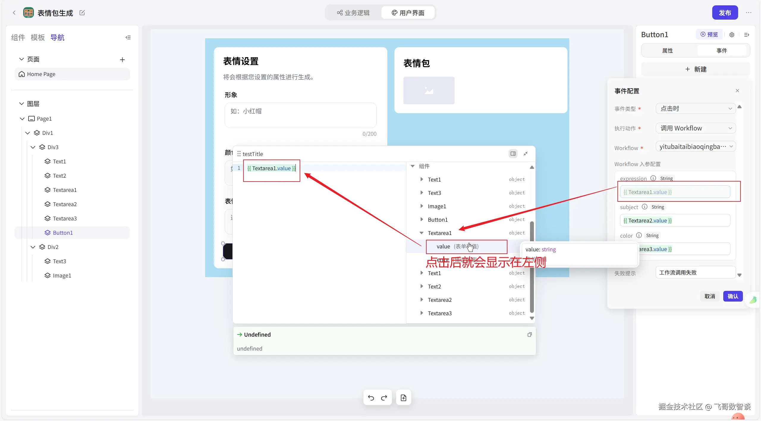
Task: Click the 发布 publish button
Action: tap(724, 13)
